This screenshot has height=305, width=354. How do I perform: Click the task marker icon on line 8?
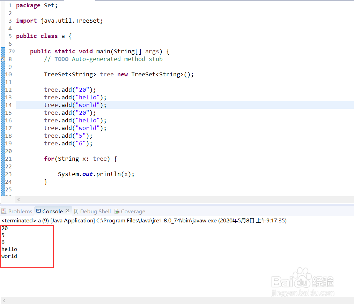pyautogui.click(x=2, y=59)
